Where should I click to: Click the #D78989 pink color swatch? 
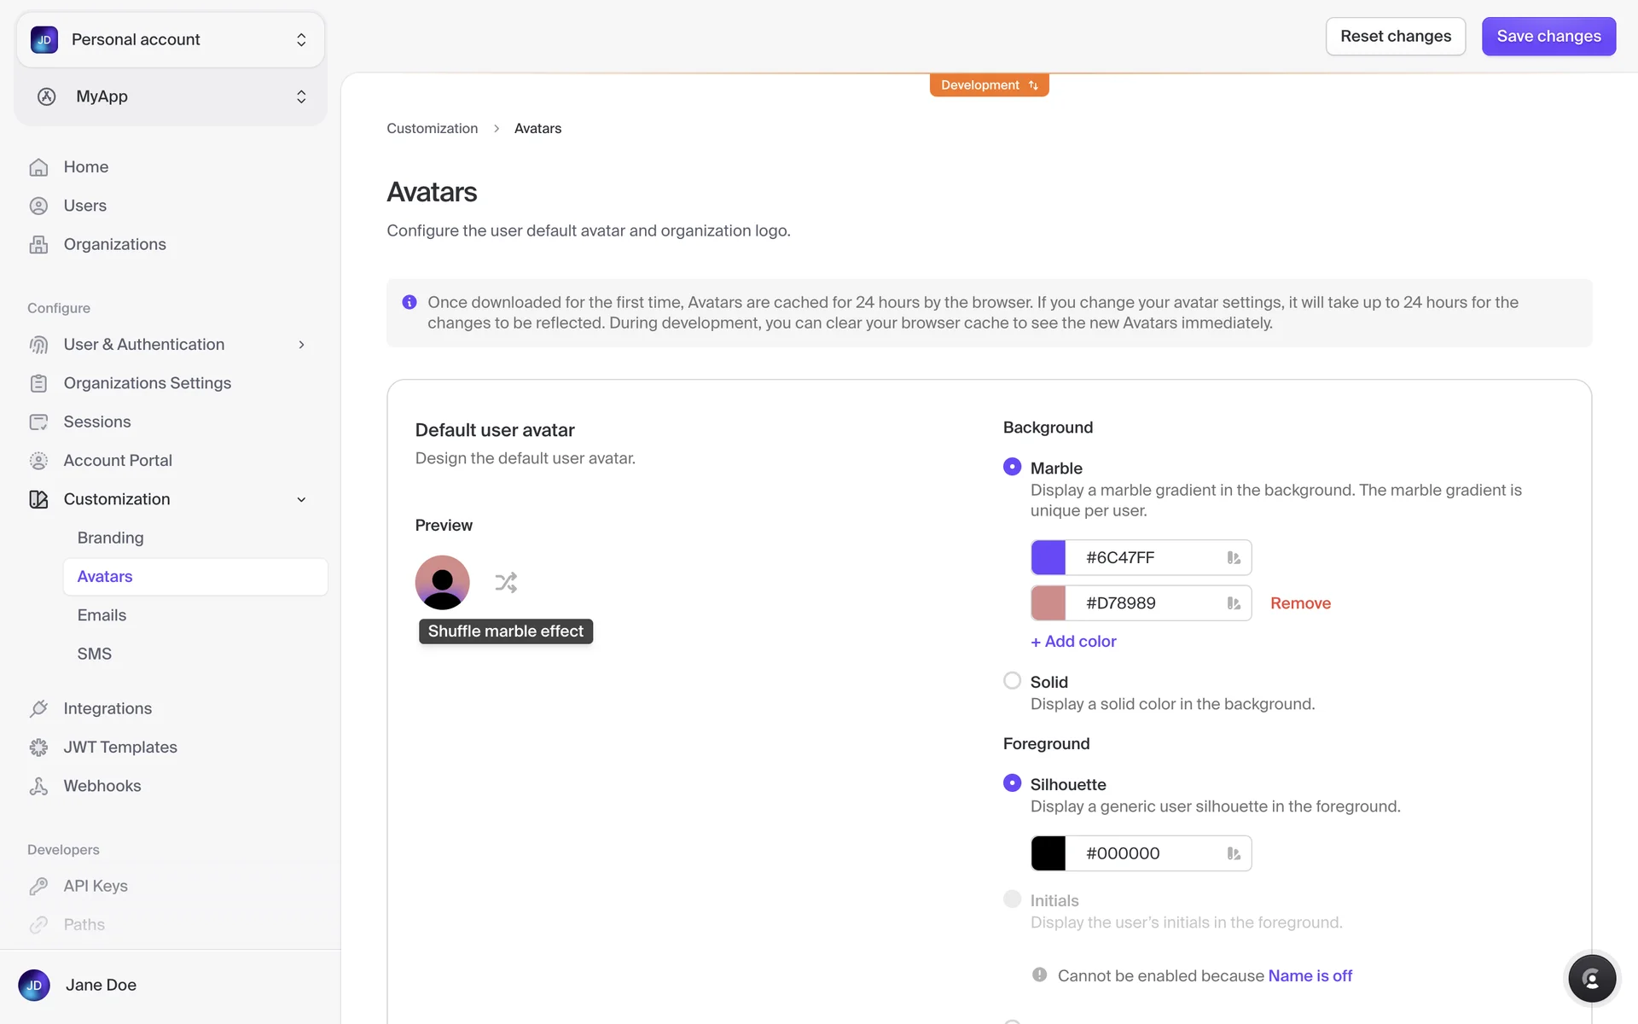click(x=1048, y=603)
